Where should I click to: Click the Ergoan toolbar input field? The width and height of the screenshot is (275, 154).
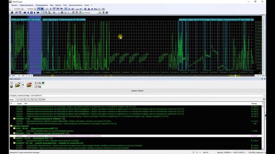[x=91, y=12]
